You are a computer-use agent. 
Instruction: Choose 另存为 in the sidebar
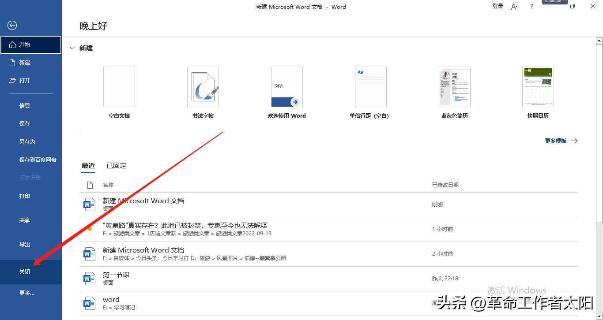[31, 142]
